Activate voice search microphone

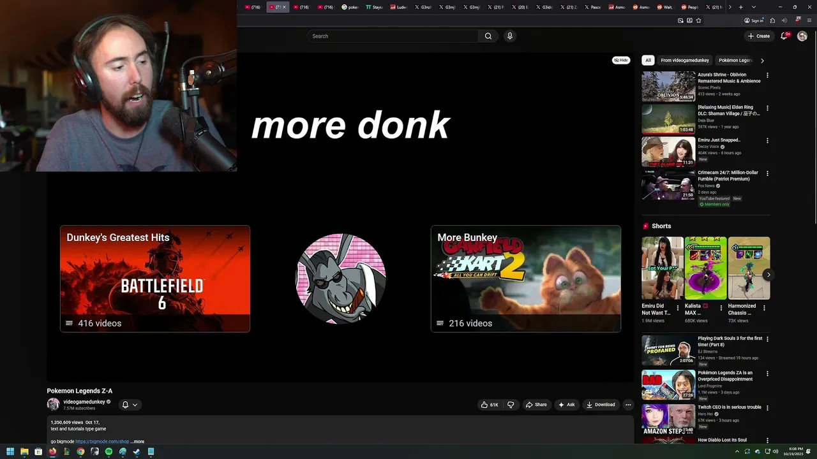(x=509, y=36)
